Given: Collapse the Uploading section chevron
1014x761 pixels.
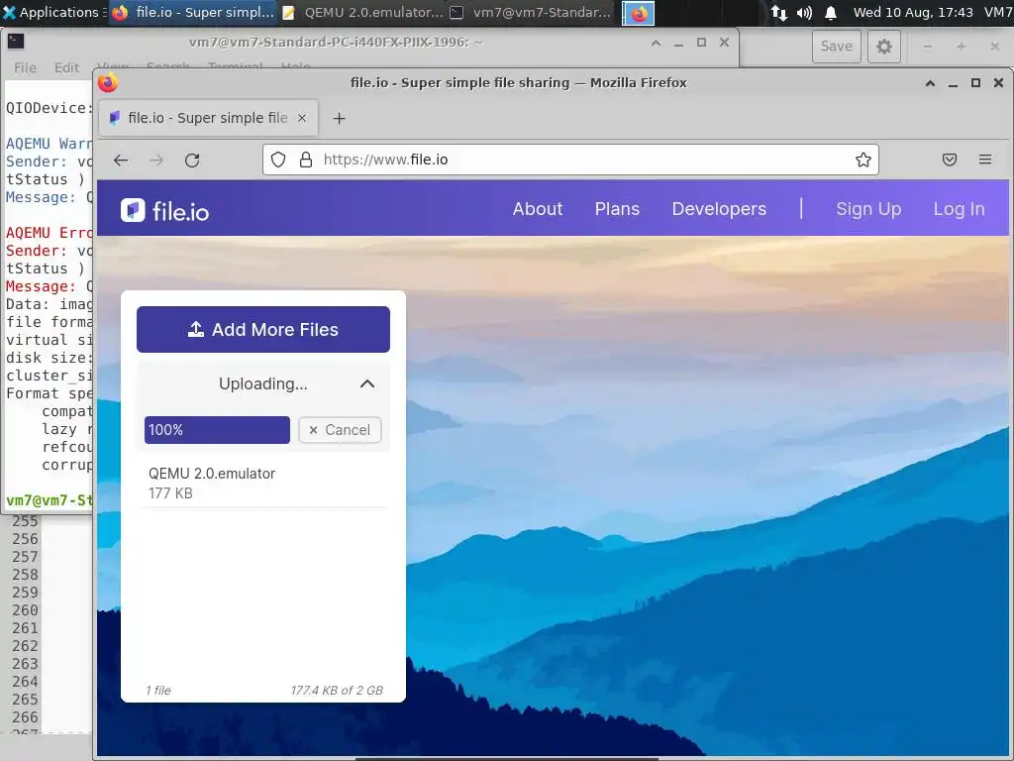Looking at the screenshot, I should (366, 383).
